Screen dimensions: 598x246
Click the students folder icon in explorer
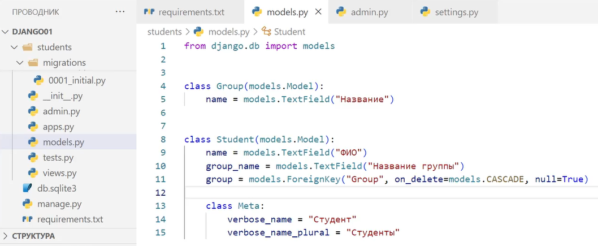(27, 47)
